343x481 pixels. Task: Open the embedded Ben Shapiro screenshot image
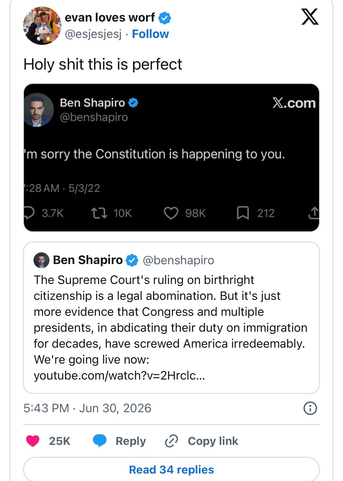[171, 158]
